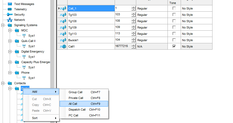Click the Network icon in tree
The width and height of the screenshot is (233, 123).
pyautogui.click(x=10, y=20)
